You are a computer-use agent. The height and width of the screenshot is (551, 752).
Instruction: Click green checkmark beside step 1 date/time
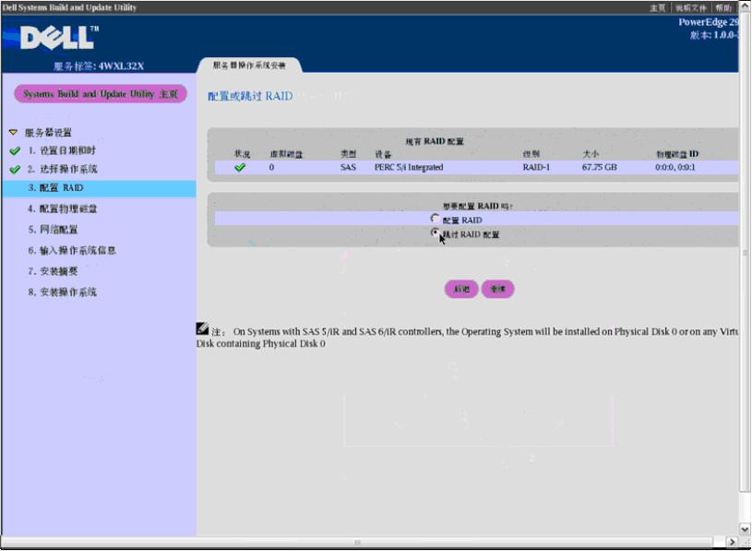pyautogui.click(x=15, y=150)
